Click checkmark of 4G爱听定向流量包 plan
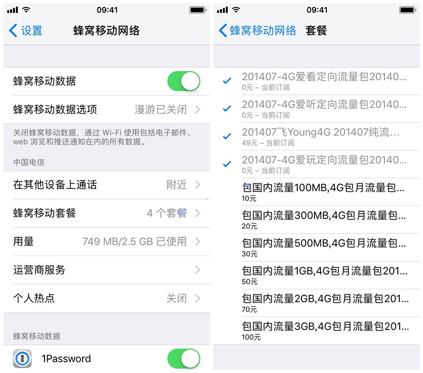Image resolution: width=423 pixels, height=373 pixels. tap(227, 108)
